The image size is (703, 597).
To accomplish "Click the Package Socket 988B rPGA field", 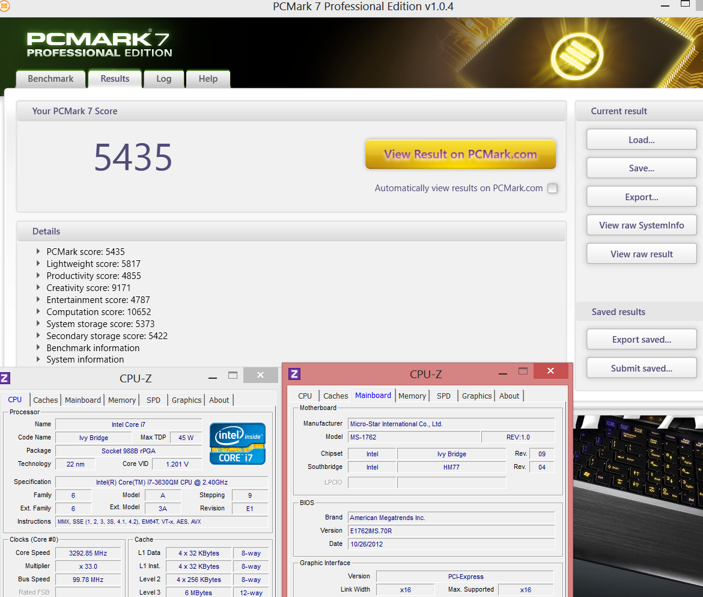I will [129, 451].
